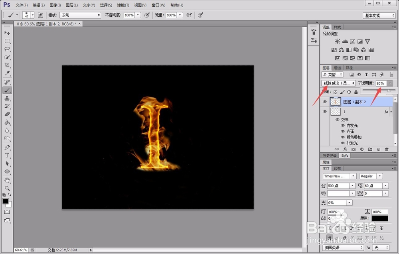Open the 基本功能 workspace dropdown
399x254 pixels.
[x=379, y=16]
